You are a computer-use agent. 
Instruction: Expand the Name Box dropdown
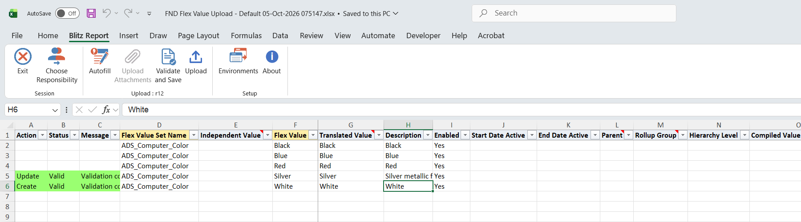click(x=55, y=110)
